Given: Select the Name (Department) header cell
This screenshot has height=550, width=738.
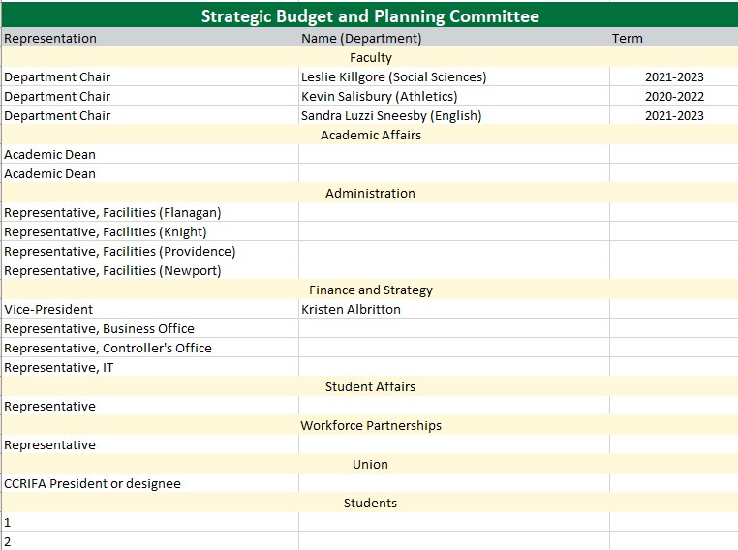Looking at the screenshot, I should tap(361, 39).
